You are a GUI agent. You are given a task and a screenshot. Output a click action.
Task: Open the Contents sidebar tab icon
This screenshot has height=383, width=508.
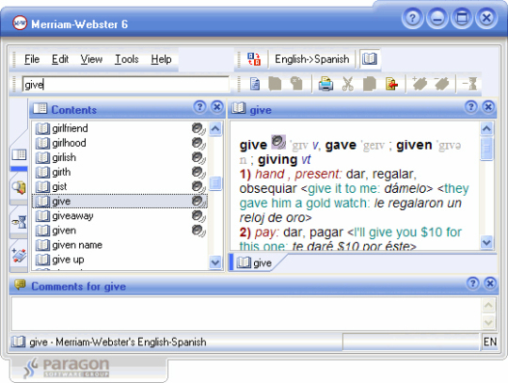click(x=19, y=155)
